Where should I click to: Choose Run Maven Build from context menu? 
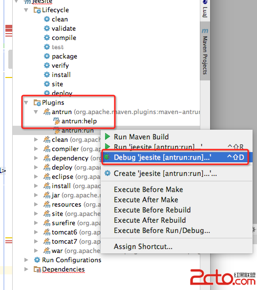(176, 137)
